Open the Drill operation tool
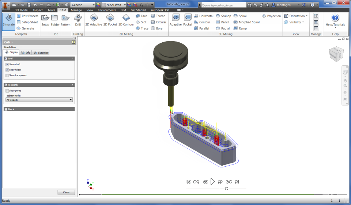This screenshot has width=351, height=205. pos(78,20)
